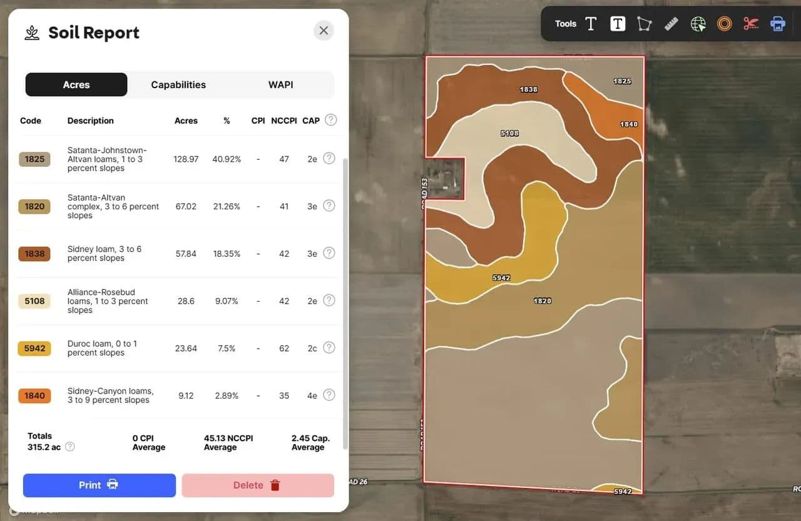Click the 5942 Duroc loam color swatch
The height and width of the screenshot is (521, 801).
click(34, 349)
